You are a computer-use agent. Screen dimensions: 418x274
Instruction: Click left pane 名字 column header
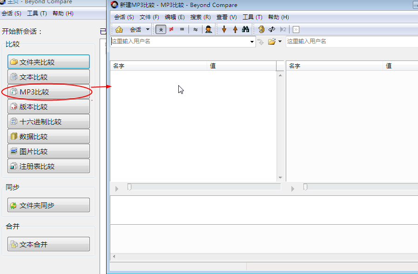(x=159, y=66)
